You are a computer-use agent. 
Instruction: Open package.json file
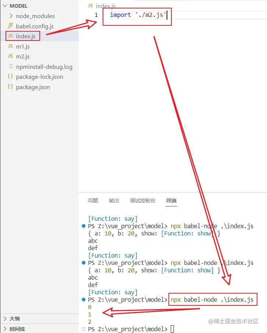(x=33, y=87)
